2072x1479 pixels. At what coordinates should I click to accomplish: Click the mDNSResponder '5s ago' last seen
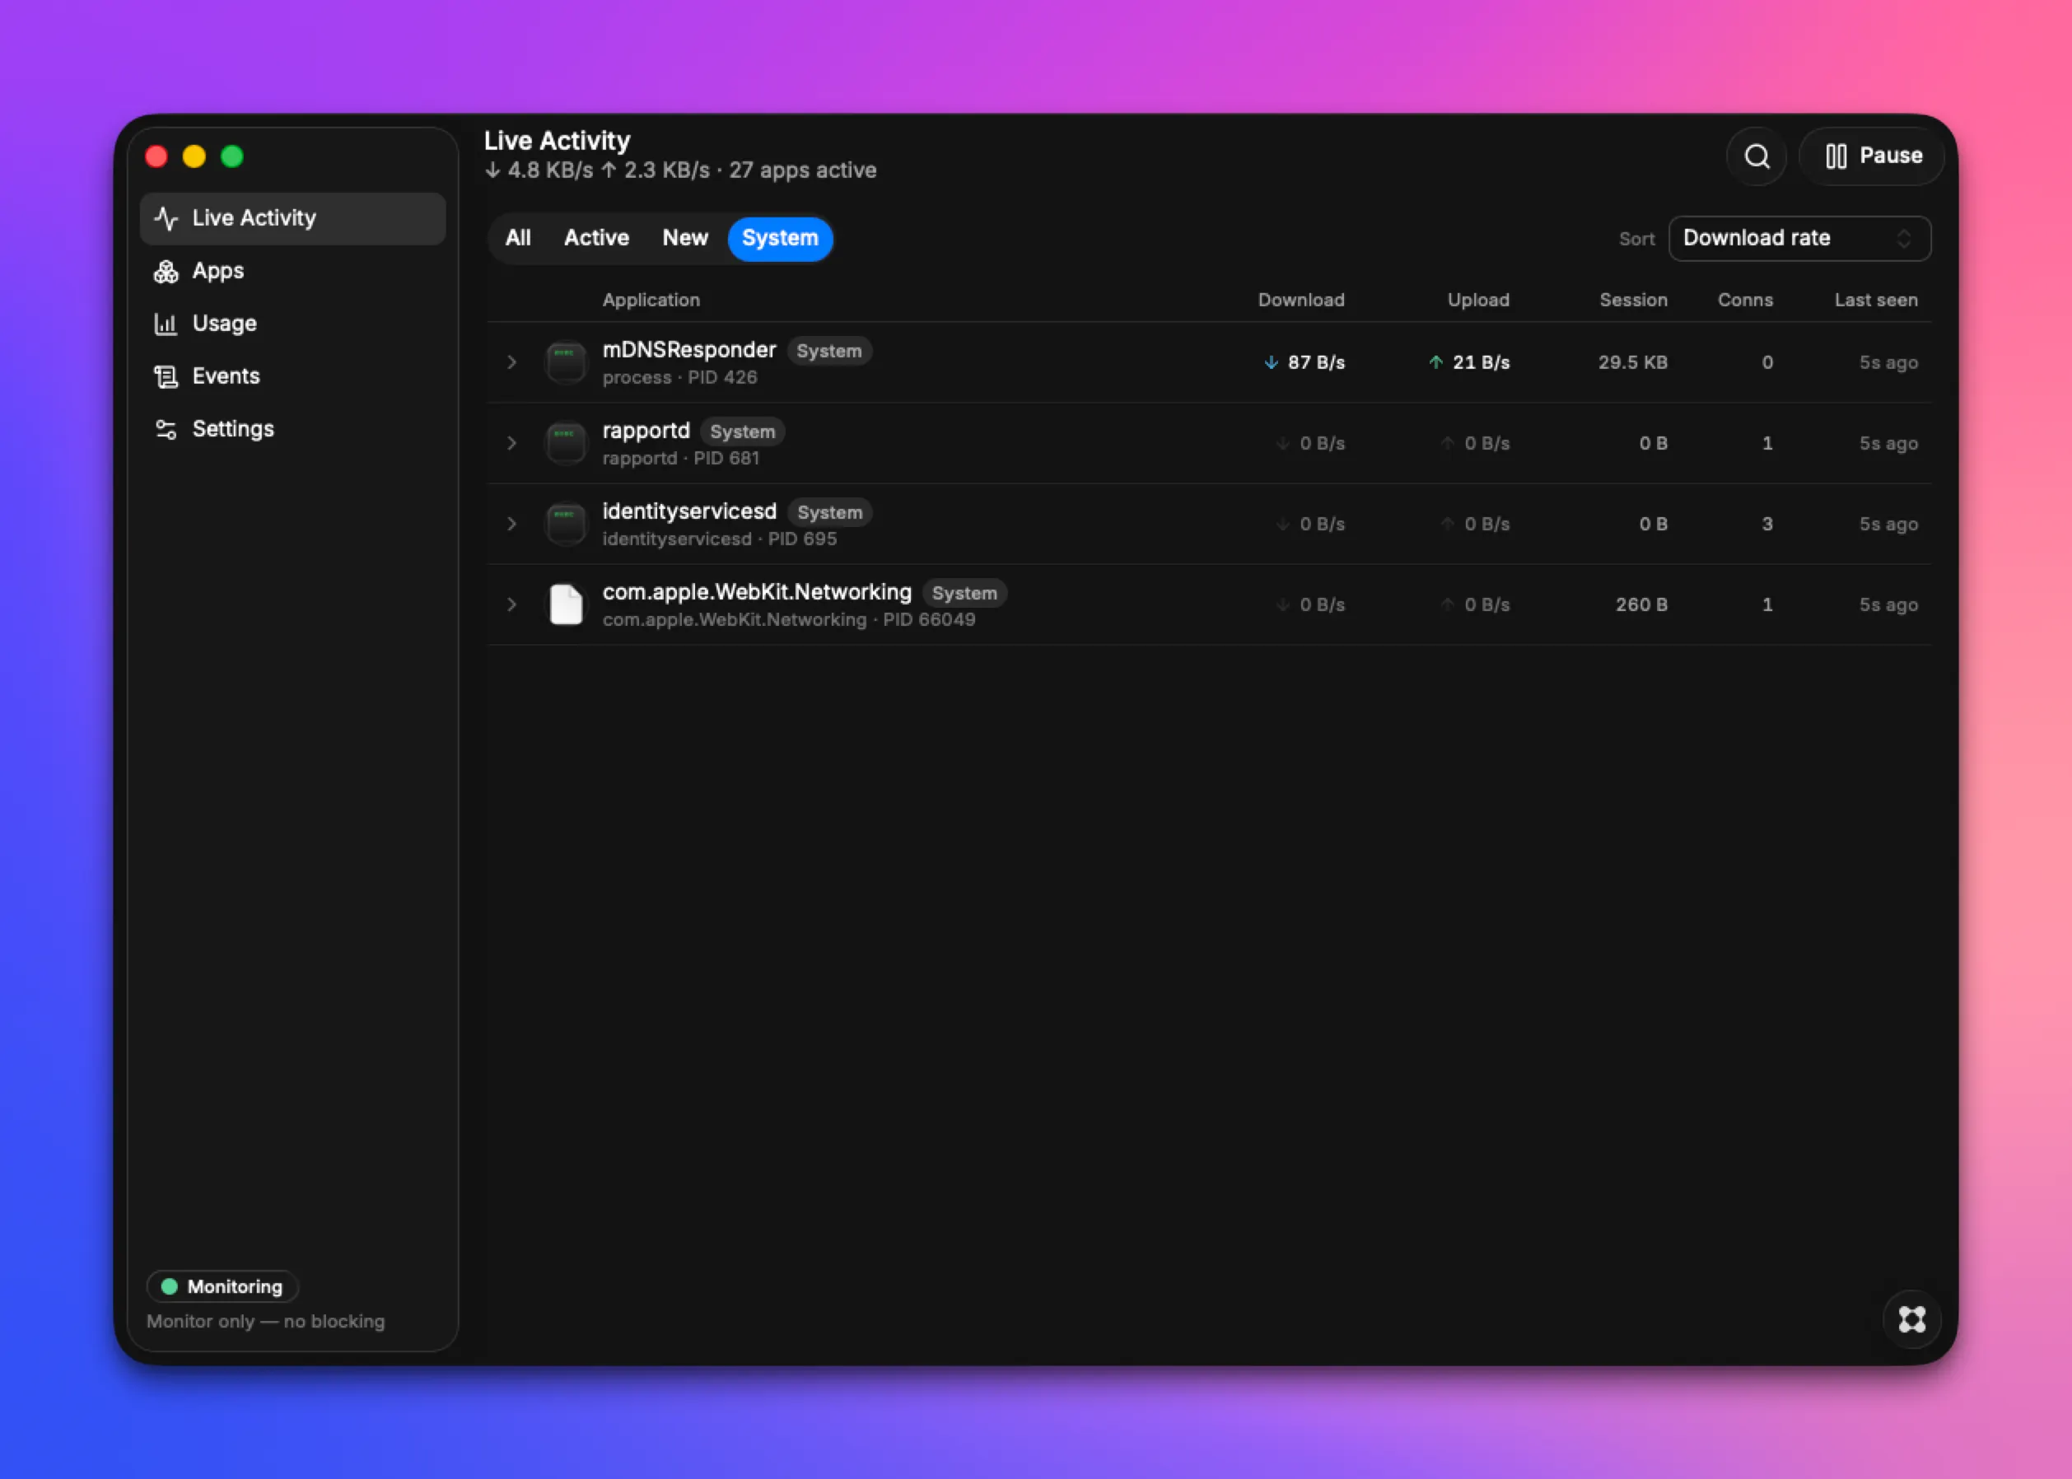pos(1888,363)
